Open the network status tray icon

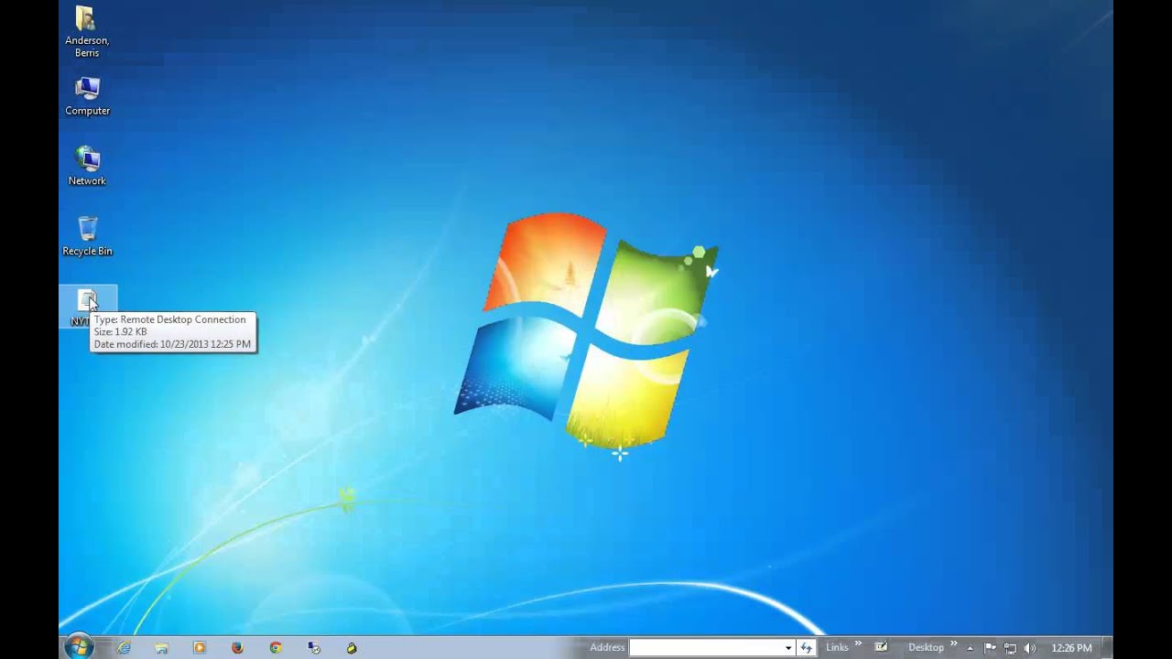1010,648
